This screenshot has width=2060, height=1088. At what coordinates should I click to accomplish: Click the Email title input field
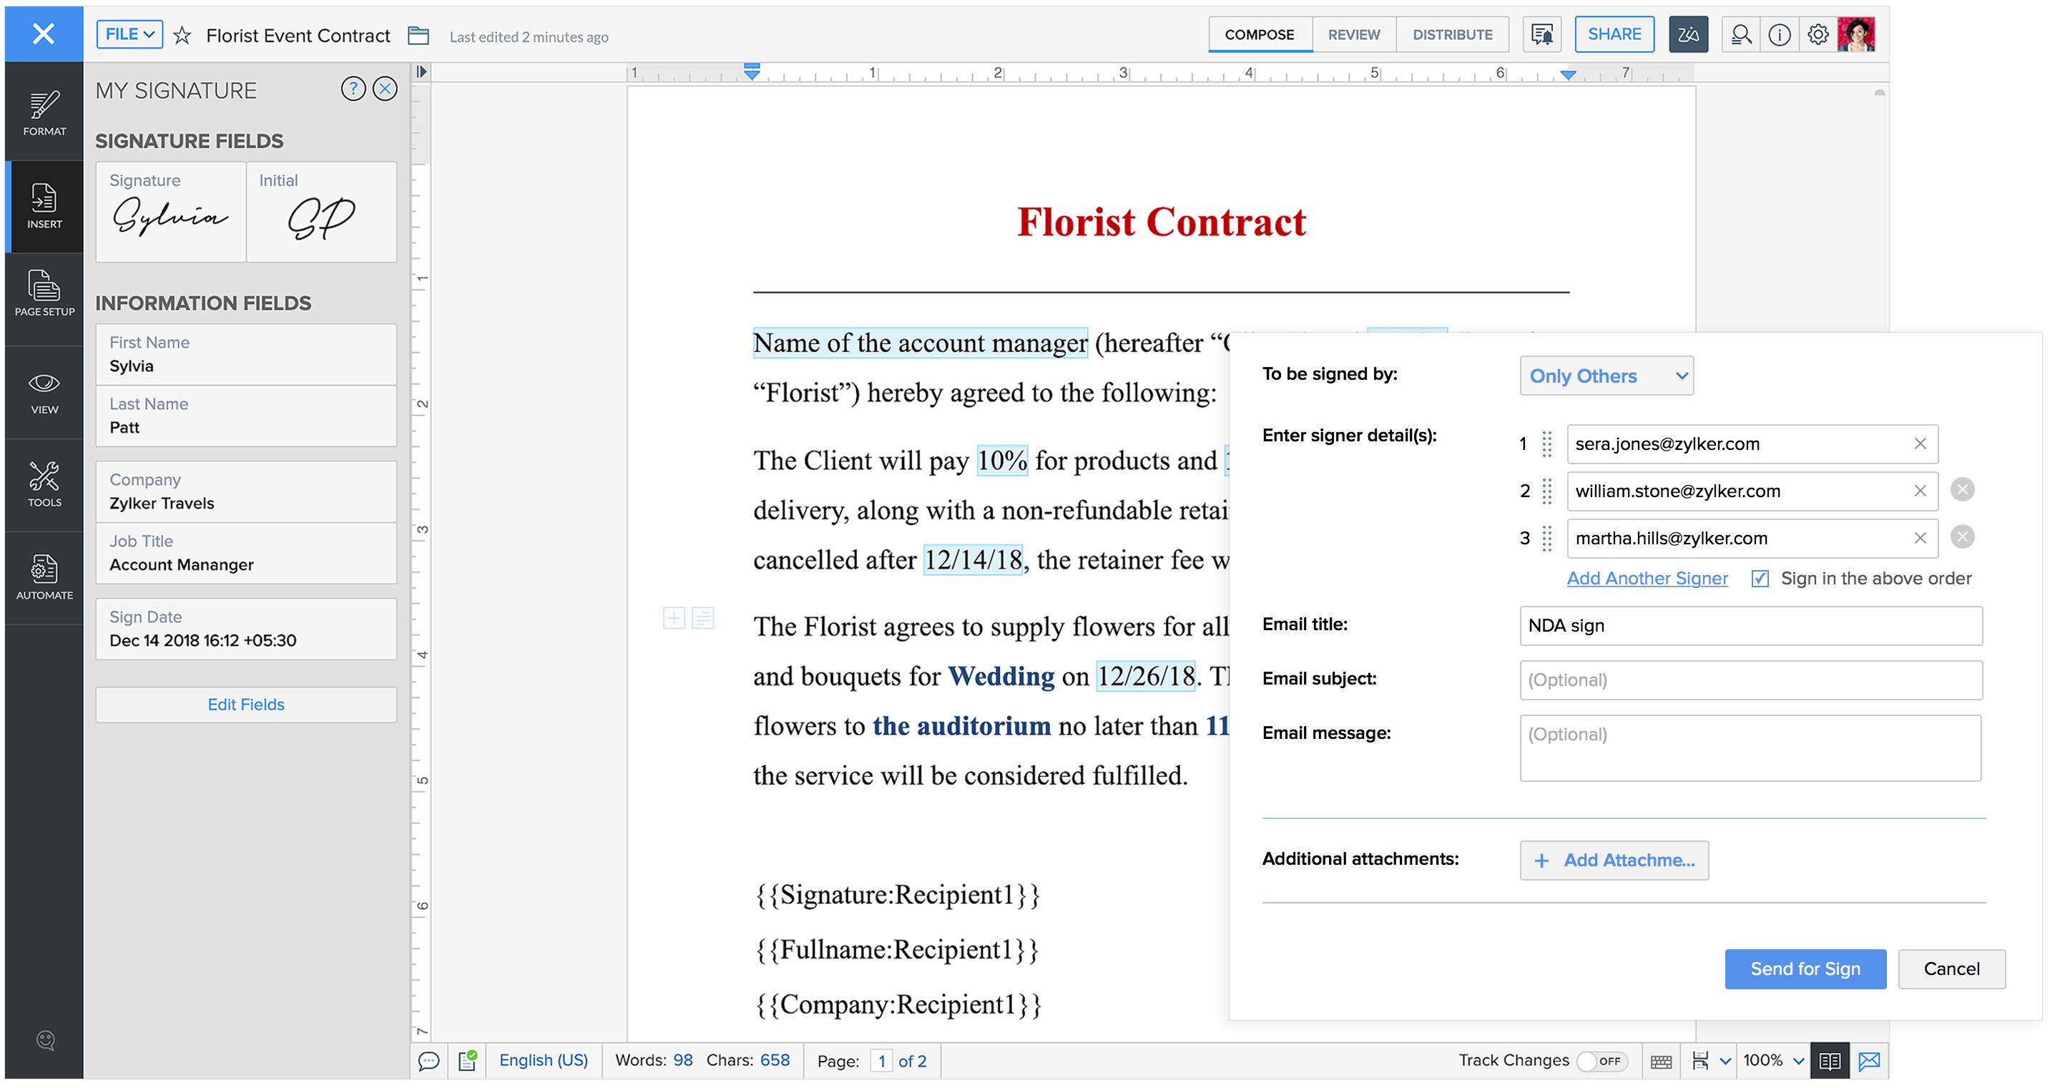pos(1751,625)
